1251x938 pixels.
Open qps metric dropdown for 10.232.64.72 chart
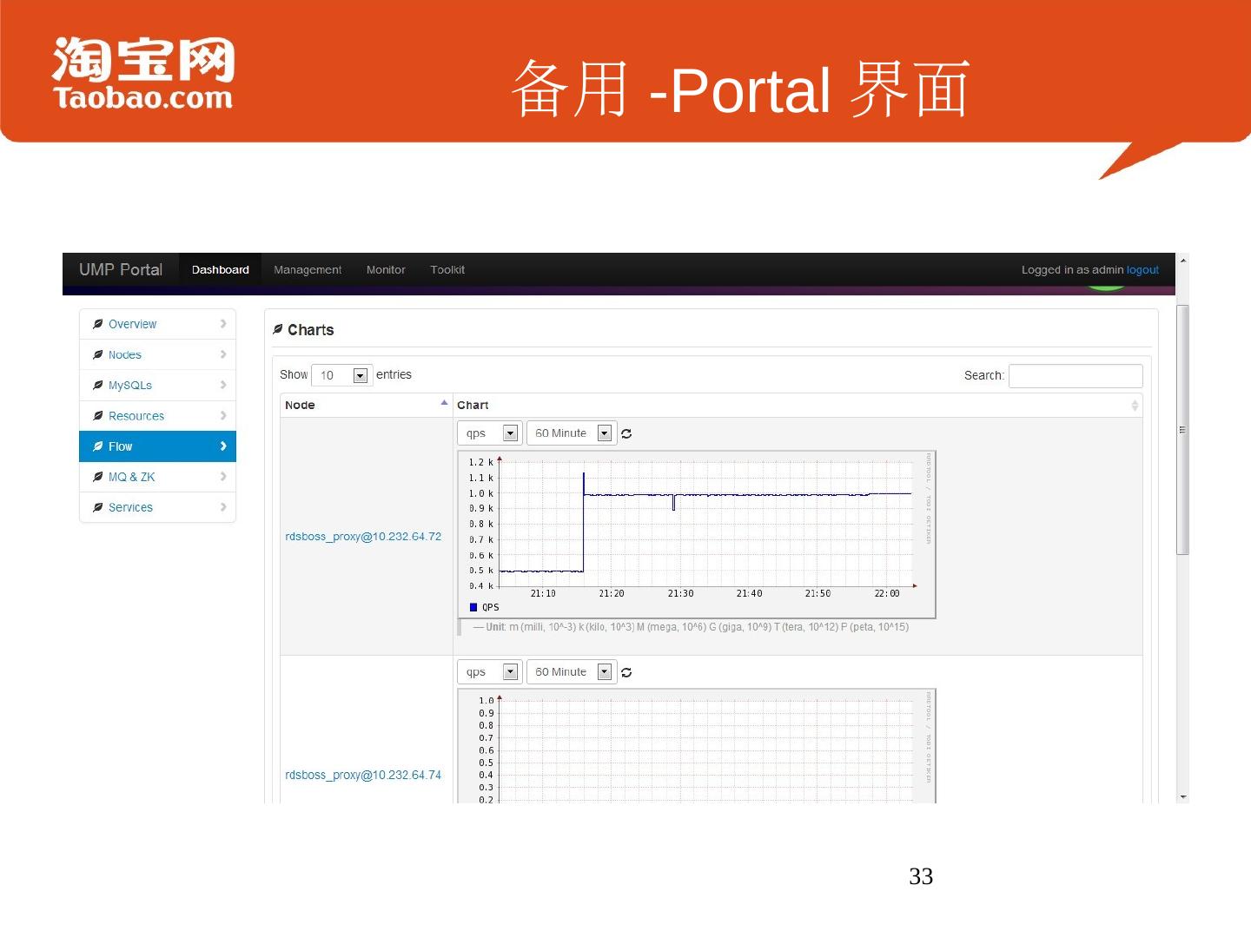coord(489,433)
